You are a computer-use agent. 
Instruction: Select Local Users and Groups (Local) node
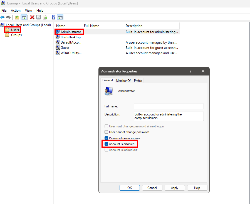click(28, 25)
